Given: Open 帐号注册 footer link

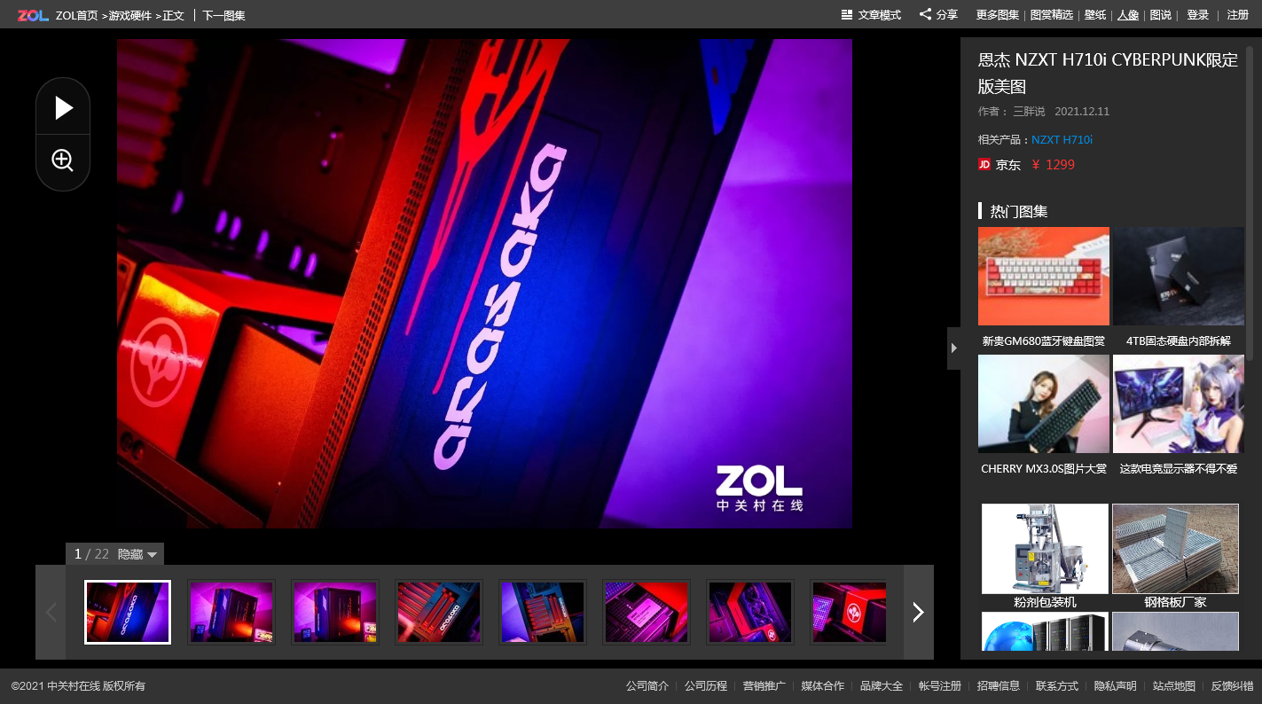Looking at the screenshot, I should (x=940, y=686).
